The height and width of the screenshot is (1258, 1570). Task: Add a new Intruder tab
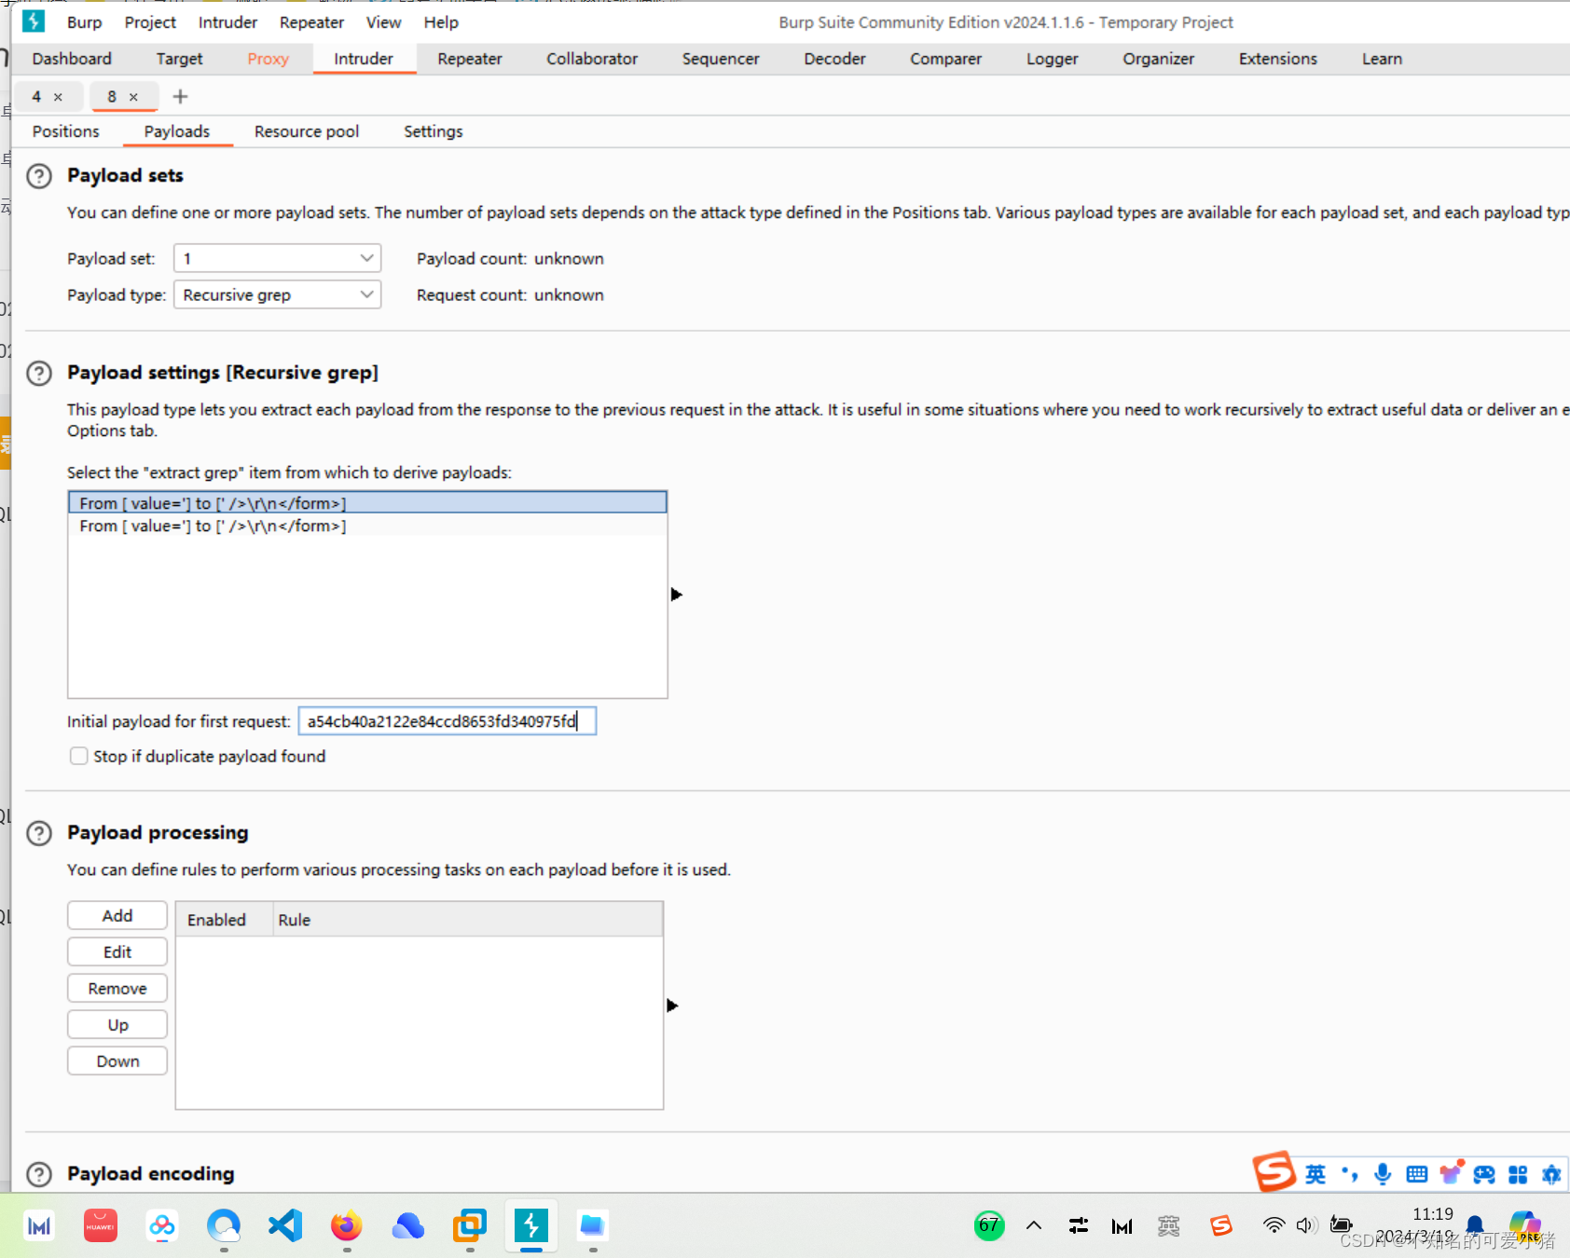[x=181, y=96]
